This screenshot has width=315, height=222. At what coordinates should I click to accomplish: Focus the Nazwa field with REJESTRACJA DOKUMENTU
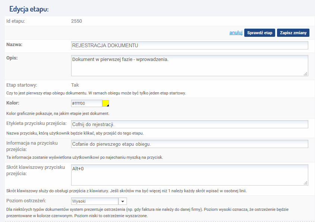click(190, 45)
